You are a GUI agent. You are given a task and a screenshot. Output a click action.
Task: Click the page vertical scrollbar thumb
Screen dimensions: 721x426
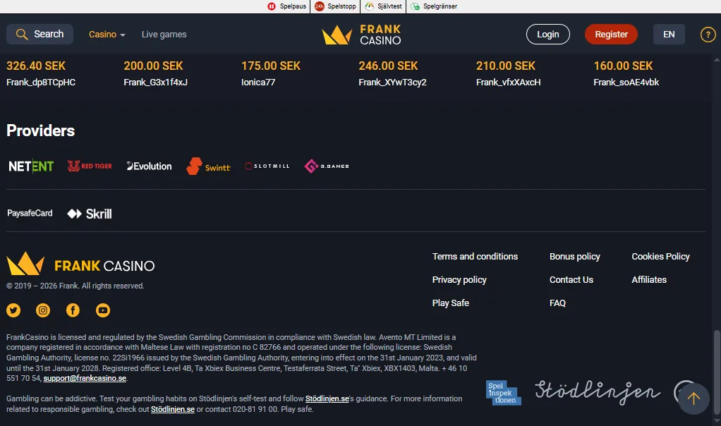[716, 372]
